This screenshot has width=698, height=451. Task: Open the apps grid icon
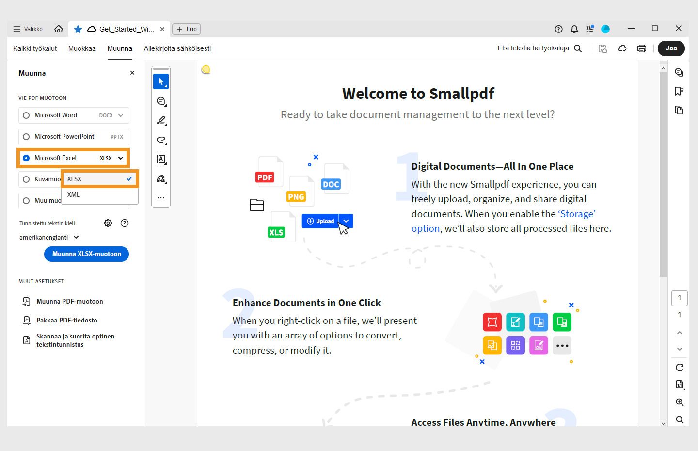click(x=589, y=29)
